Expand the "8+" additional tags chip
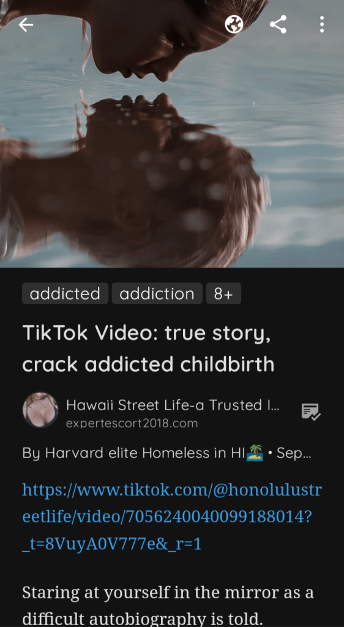The width and height of the screenshot is (344, 627). tap(223, 293)
